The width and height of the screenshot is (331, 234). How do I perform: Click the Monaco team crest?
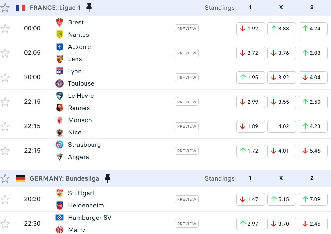[x=60, y=120]
